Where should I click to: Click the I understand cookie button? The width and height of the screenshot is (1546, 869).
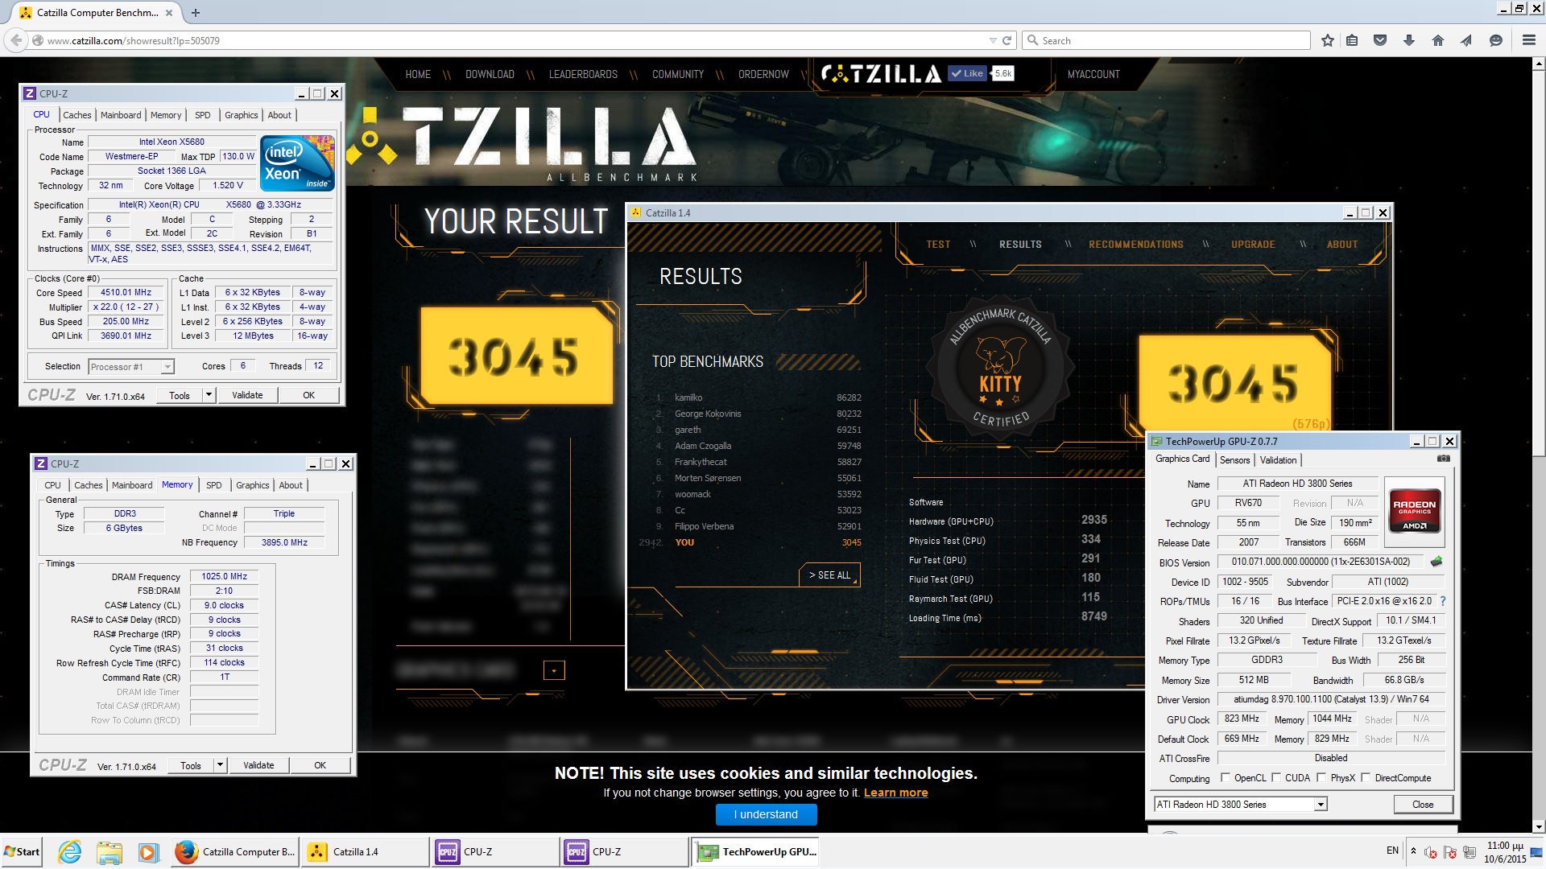tap(766, 814)
